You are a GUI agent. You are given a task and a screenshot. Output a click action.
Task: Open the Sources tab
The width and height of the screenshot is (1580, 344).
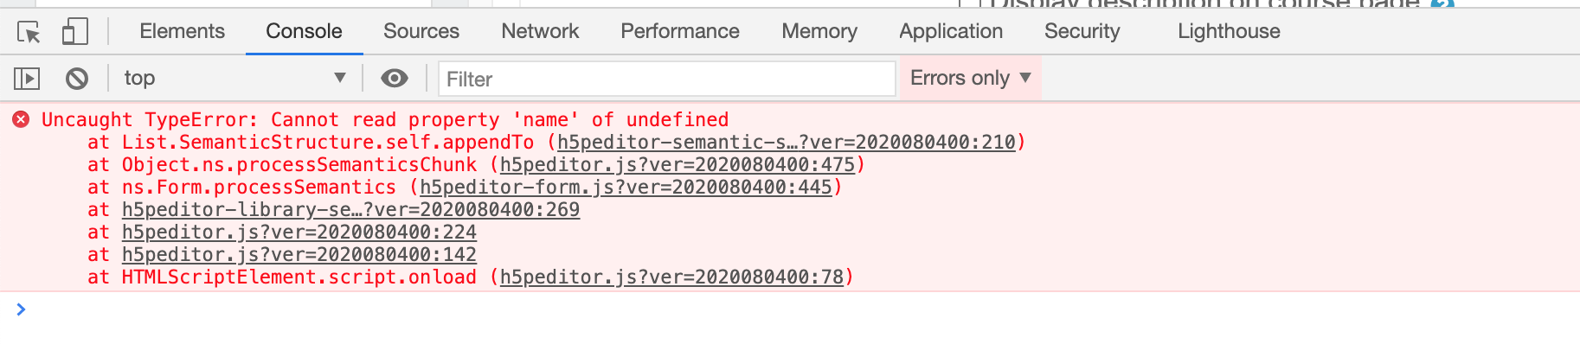[421, 31]
